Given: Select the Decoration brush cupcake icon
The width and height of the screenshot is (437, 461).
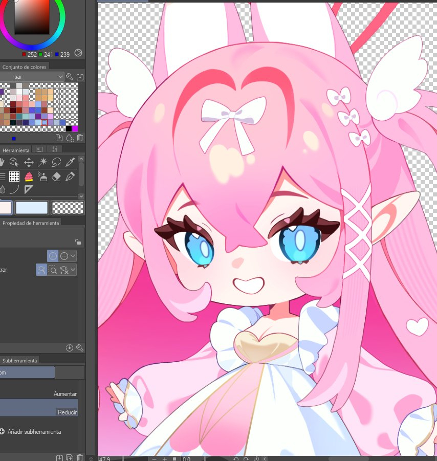Looking at the screenshot, I should pyautogui.click(x=29, y=177).
